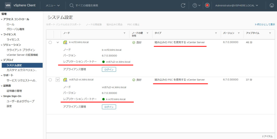Collapse 証明書 section
277x139 pixels.
pyautogui.click(x=2, y=86)
